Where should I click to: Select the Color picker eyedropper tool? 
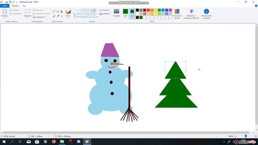click(58, 16)
